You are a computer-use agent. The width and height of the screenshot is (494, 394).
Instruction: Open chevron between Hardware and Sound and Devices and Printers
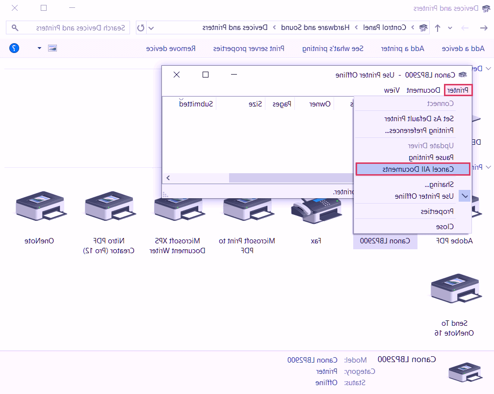[x=274, y=28]
